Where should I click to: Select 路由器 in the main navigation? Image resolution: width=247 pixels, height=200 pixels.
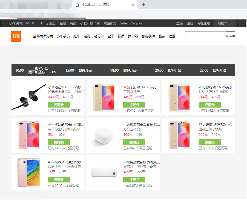[133, 36]
